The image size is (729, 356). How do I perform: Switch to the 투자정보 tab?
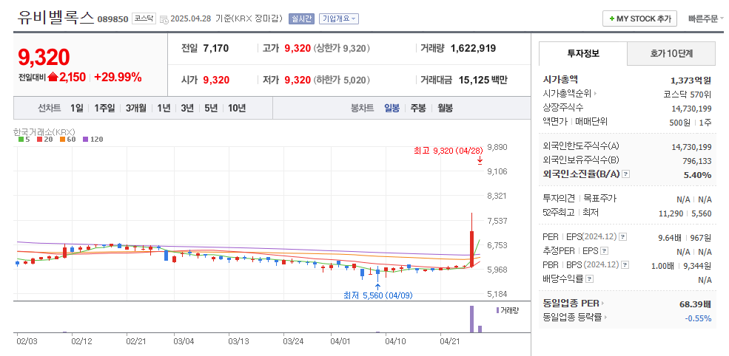pos(583,53)
